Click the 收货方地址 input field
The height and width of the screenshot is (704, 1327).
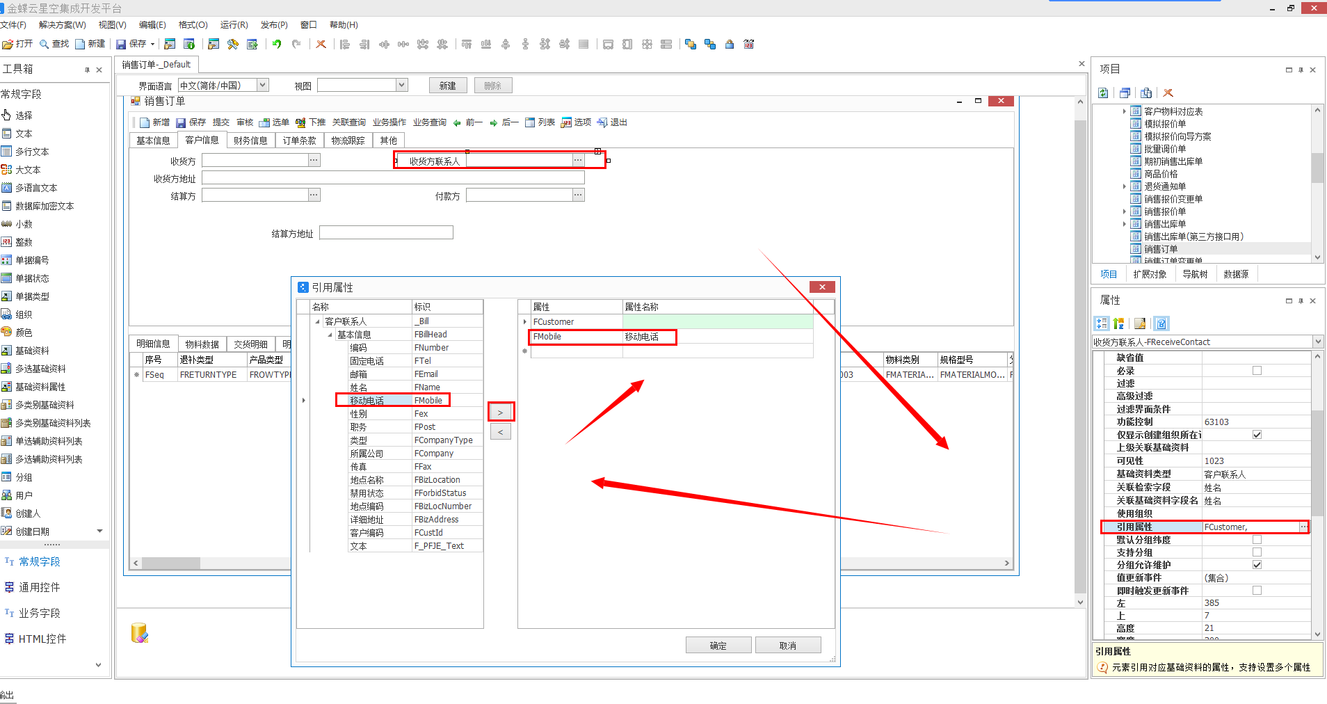click(393, 178)
